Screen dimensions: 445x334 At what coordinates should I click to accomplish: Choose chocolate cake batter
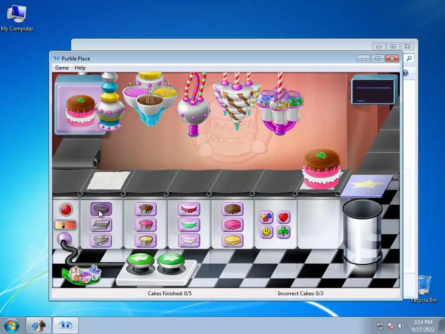click(146, 209)
